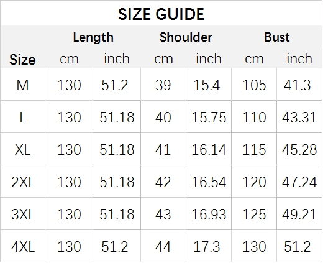
Task: Click the 2XL size row label
Action: [23, 182]
